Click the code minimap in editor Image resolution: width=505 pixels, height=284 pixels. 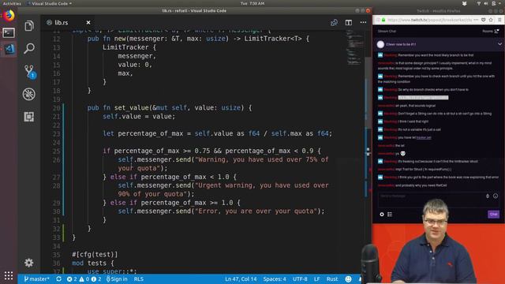[354, 47]
